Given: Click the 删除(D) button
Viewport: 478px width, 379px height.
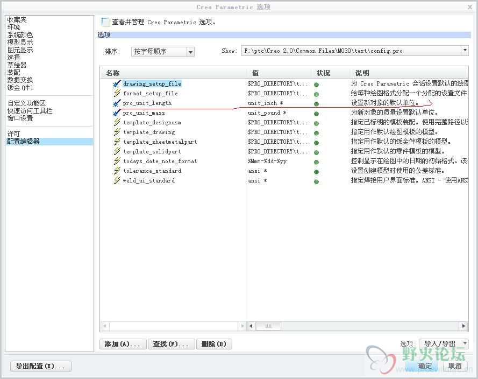Looking at the screenshot, I should (214, 344).
